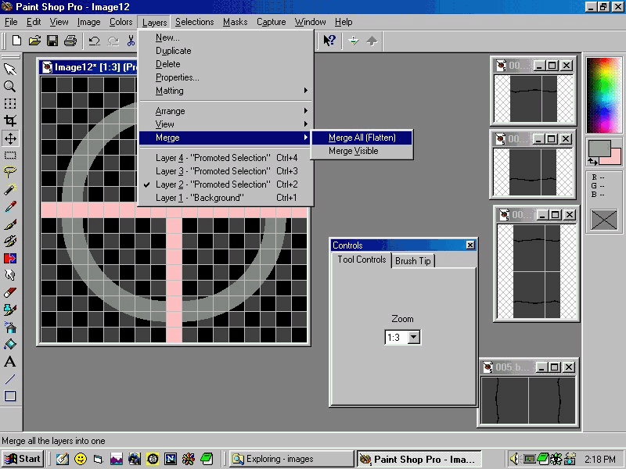Image resolution: width=626 pixels, height=469 pixels.
Task: Switch to the Brush Tip tab
Action: [x=412, y=261]
